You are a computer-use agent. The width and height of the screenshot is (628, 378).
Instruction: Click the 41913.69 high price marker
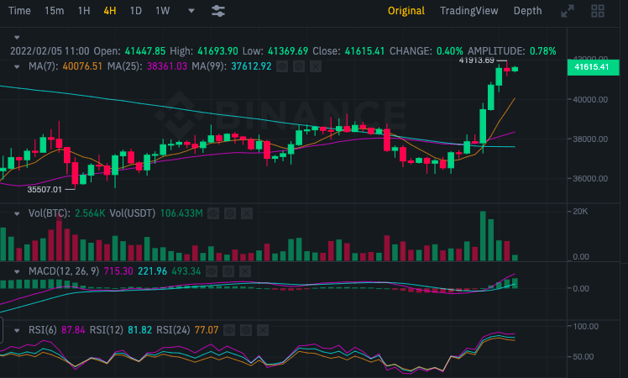point(477,60)
